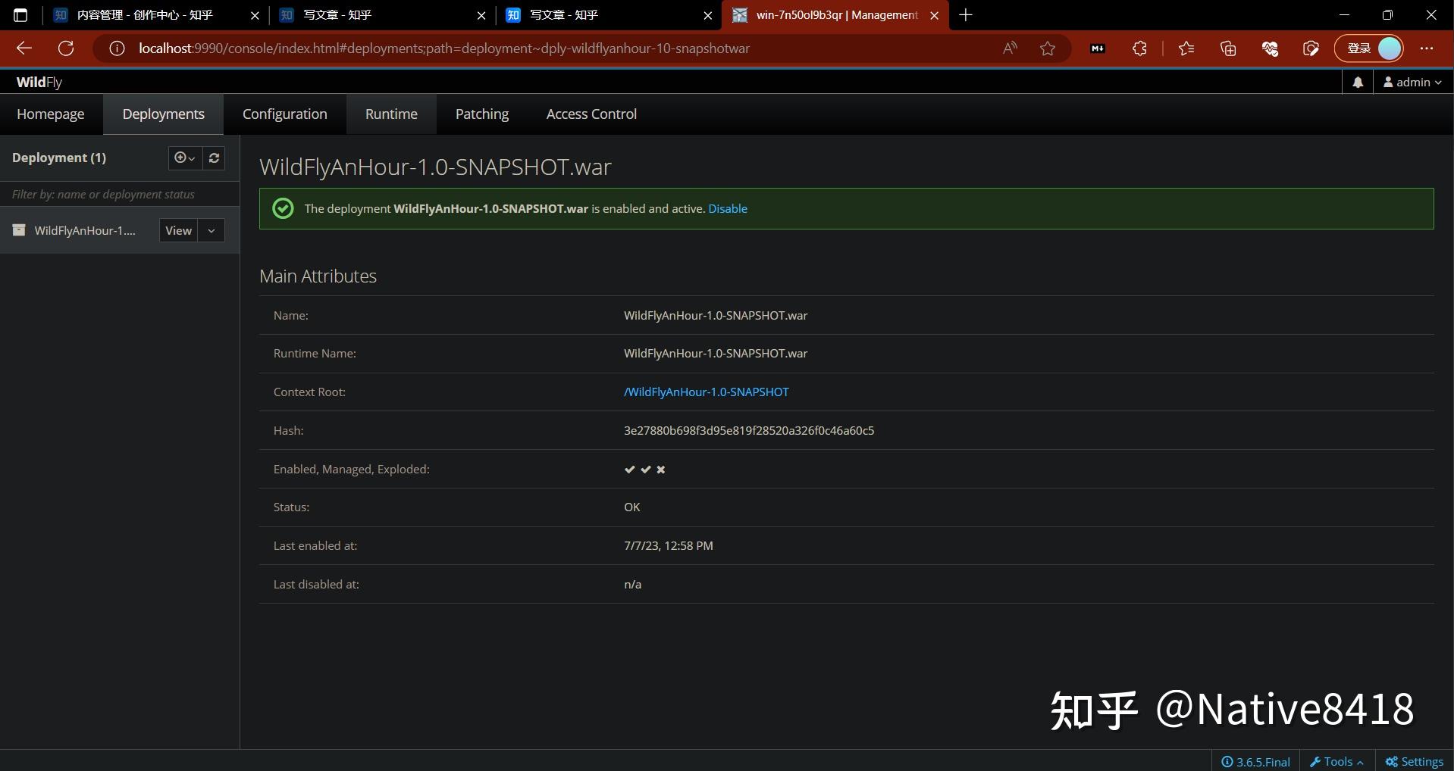Image resolution: width=1454 pixels, height=771 pixels.
Task: Expand the Tools menu in footer
Action: click(x=1337, y=761)
